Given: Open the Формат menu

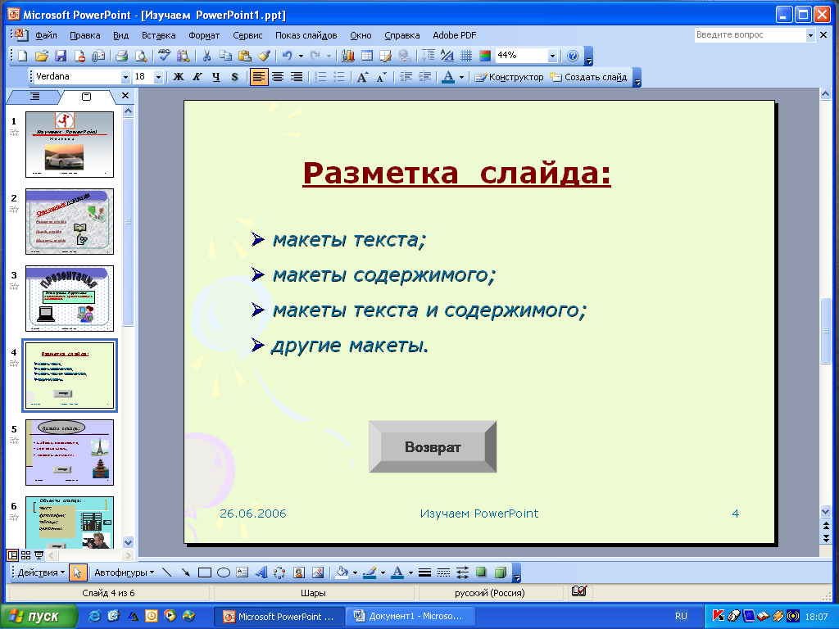Looking at the screenshot, I should (204, 35).
